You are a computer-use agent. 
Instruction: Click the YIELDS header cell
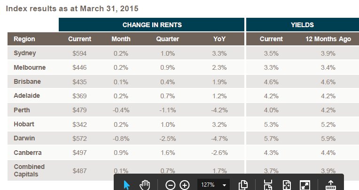coord(302,25)
